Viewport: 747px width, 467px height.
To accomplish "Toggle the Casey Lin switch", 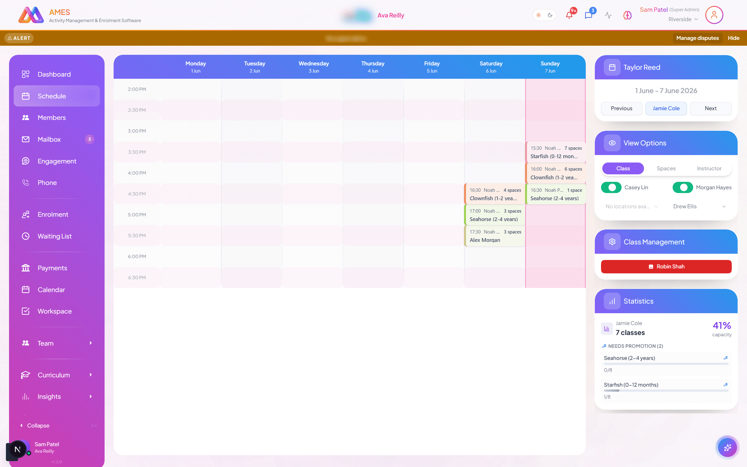I will (x=611, y=187).
